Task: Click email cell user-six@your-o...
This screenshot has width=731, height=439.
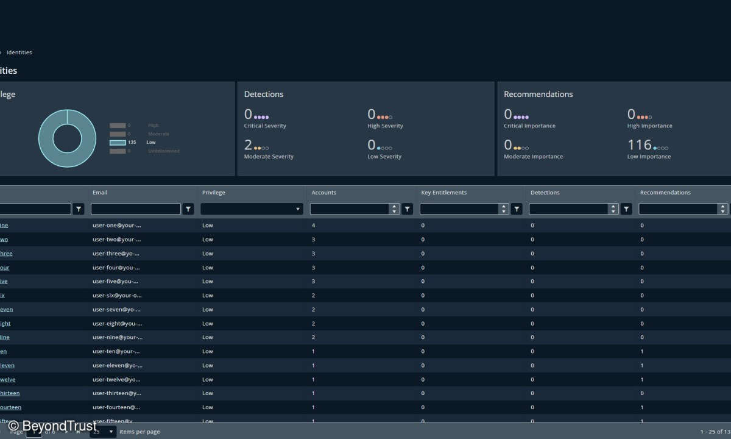Action: [x=117, y=295]
